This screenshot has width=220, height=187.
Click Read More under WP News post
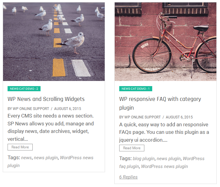[20, 147]
